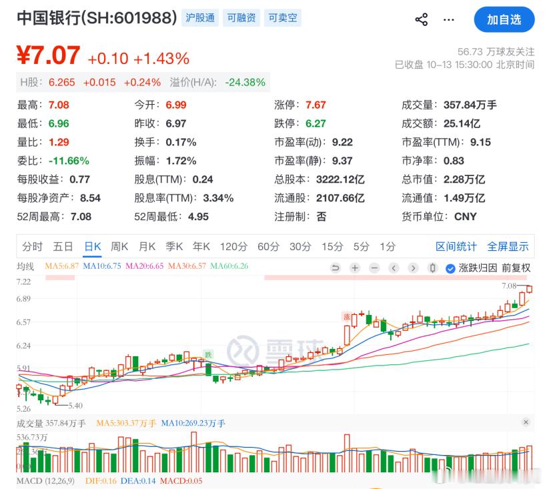547x489 pixels.
Task: Switch to the 5分 chart tab
Action: click(x=361, y=247)
